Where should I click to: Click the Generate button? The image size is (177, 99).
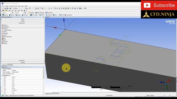click(x=31, y=13)
